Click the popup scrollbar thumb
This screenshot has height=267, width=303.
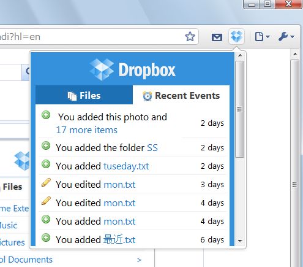(x=240, y=109)
